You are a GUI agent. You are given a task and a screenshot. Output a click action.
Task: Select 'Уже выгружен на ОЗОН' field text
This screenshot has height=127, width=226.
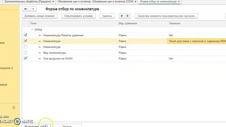(58, 59)
